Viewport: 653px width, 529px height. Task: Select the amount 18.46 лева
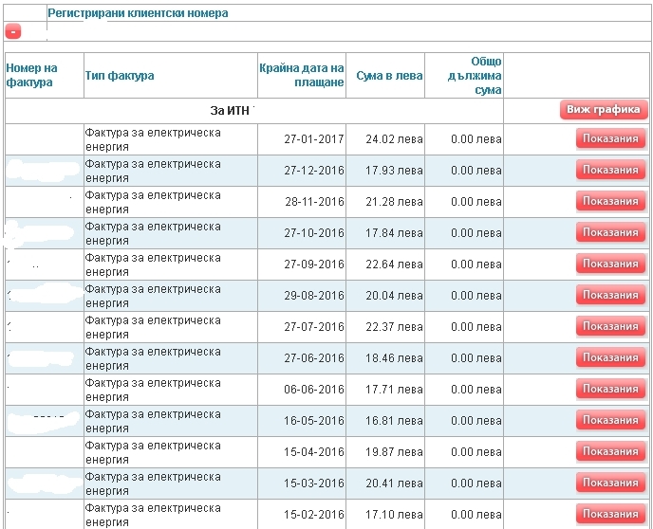tap(395, 358)
